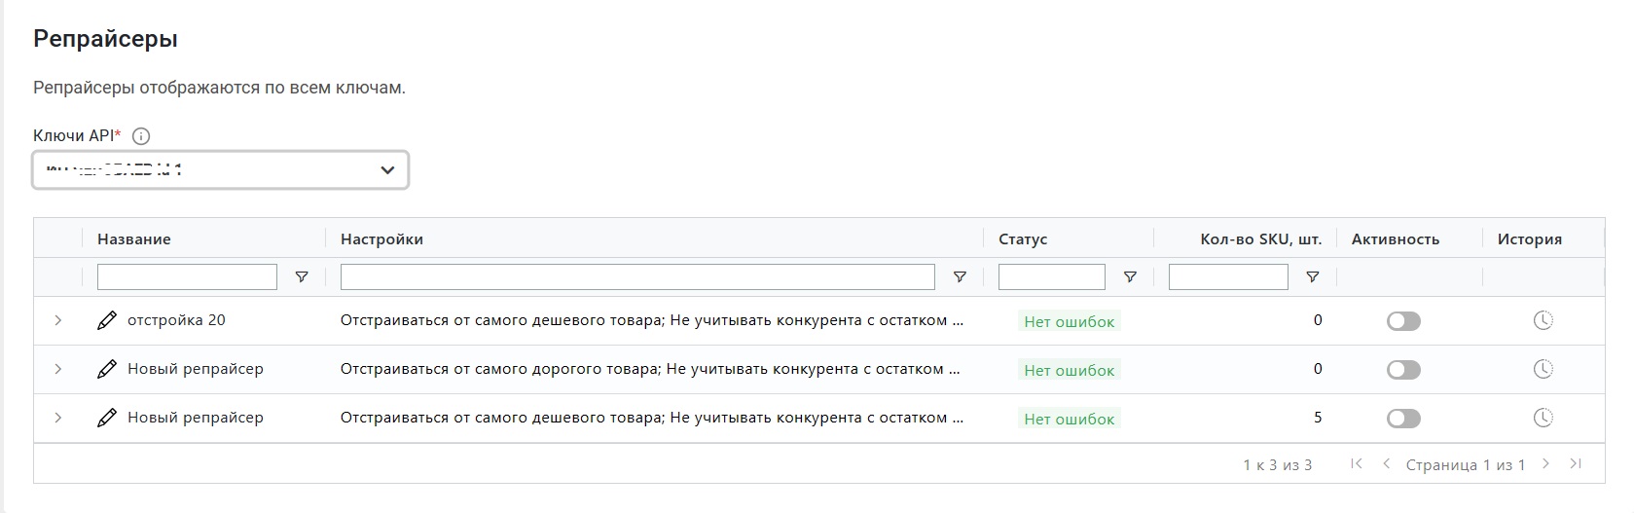Viewport: 1634px width, 513px height.
Task: Click filter funnel icon in Настройки column
Action: click(960, 277)
